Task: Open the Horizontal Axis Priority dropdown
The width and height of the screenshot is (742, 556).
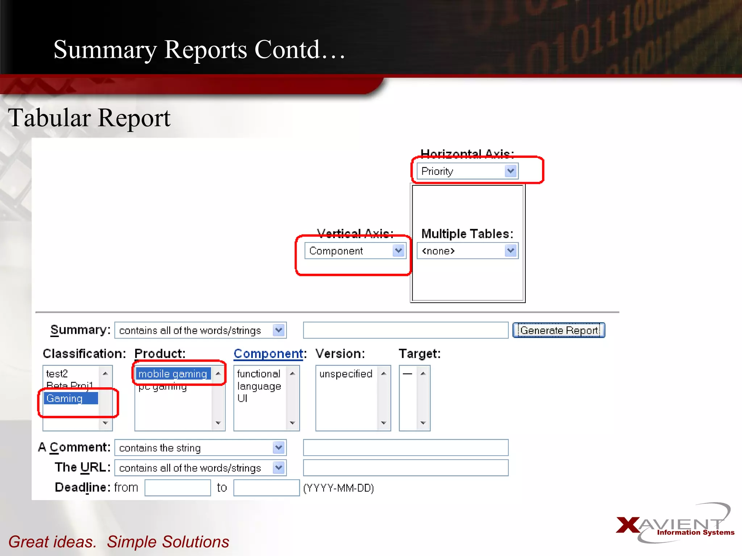Action: (467, 171)
